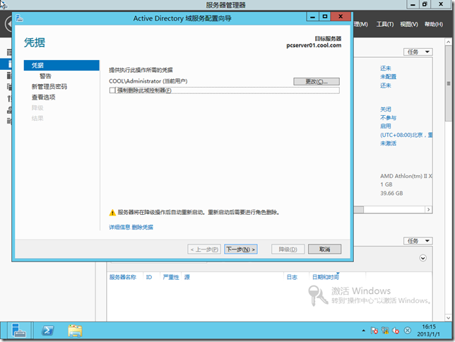
Task: Click the Action Center flag tray icon
Action: point(374,331)
